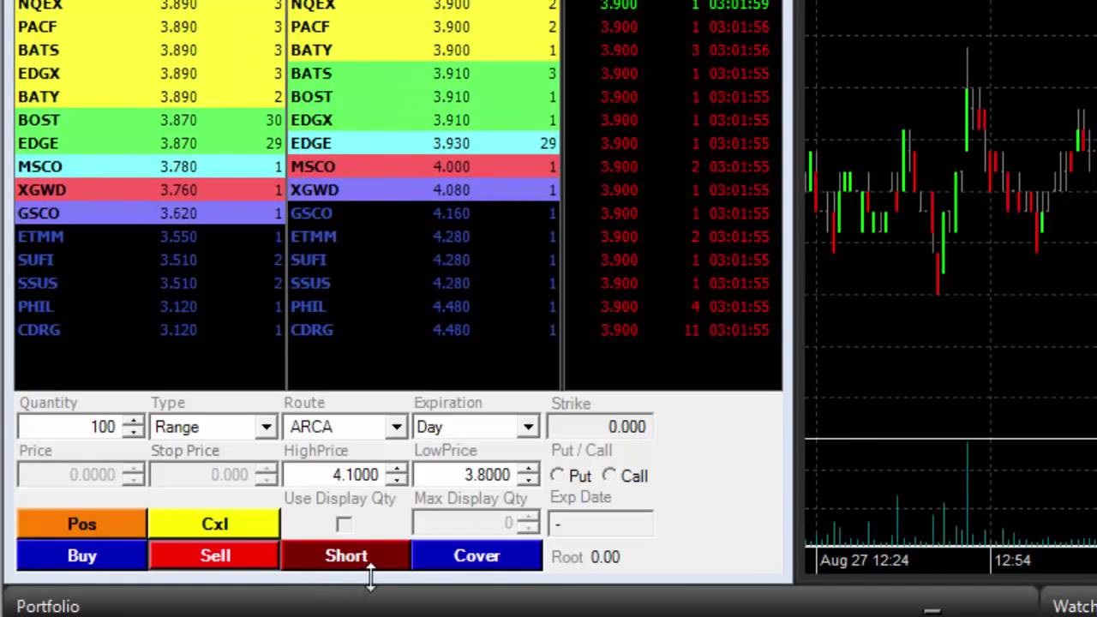
Task: Open the Portfolio tab
Action: point(48,607)
